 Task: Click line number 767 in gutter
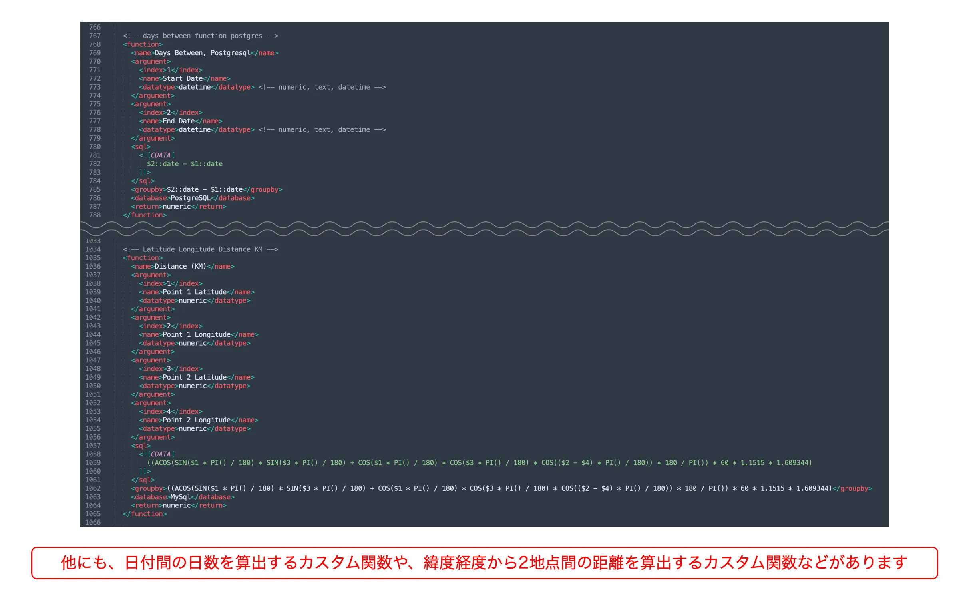[95, 36]
